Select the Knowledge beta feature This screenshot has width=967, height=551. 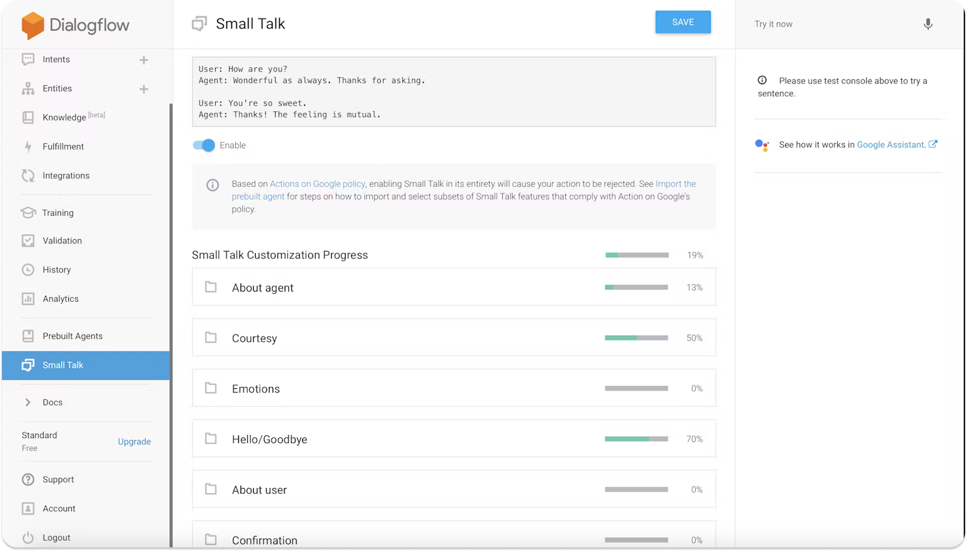[66, 117]
